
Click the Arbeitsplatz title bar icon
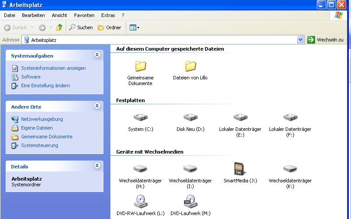click(x=4, y=4)
